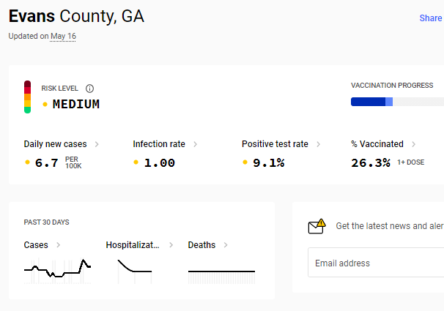Select the Positive test rate label

(275, 144)
